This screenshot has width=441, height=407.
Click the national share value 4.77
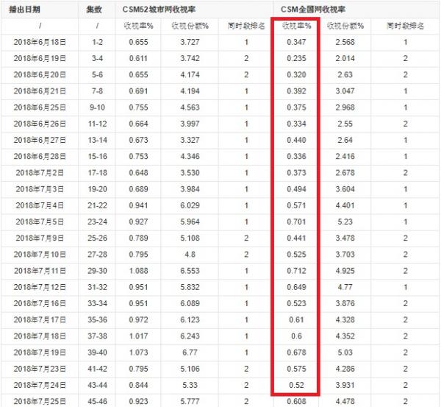(x=345, y=287)
